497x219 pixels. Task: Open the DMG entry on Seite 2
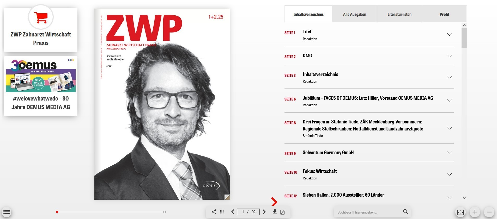(307, 55)
